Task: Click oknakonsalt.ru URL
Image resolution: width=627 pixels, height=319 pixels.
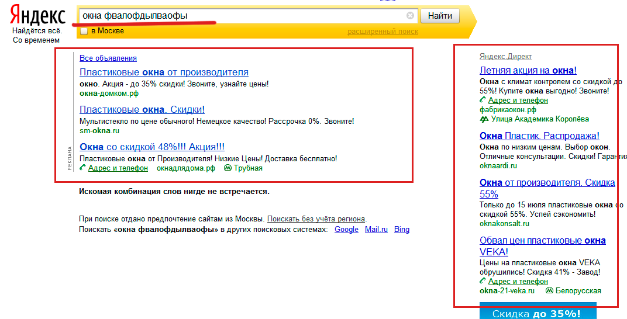Action: [504, 224]
